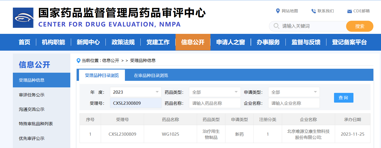Click the current position marker icon
The height and width of the screenshot is (148, 381).
pos(78,61)
